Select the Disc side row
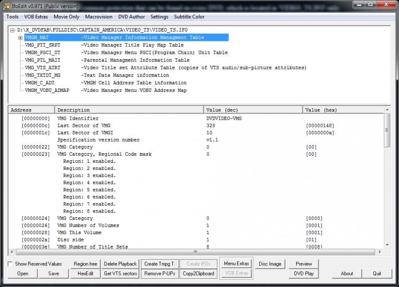This screenshot has width=399, height=287. [x=196, y=240]
